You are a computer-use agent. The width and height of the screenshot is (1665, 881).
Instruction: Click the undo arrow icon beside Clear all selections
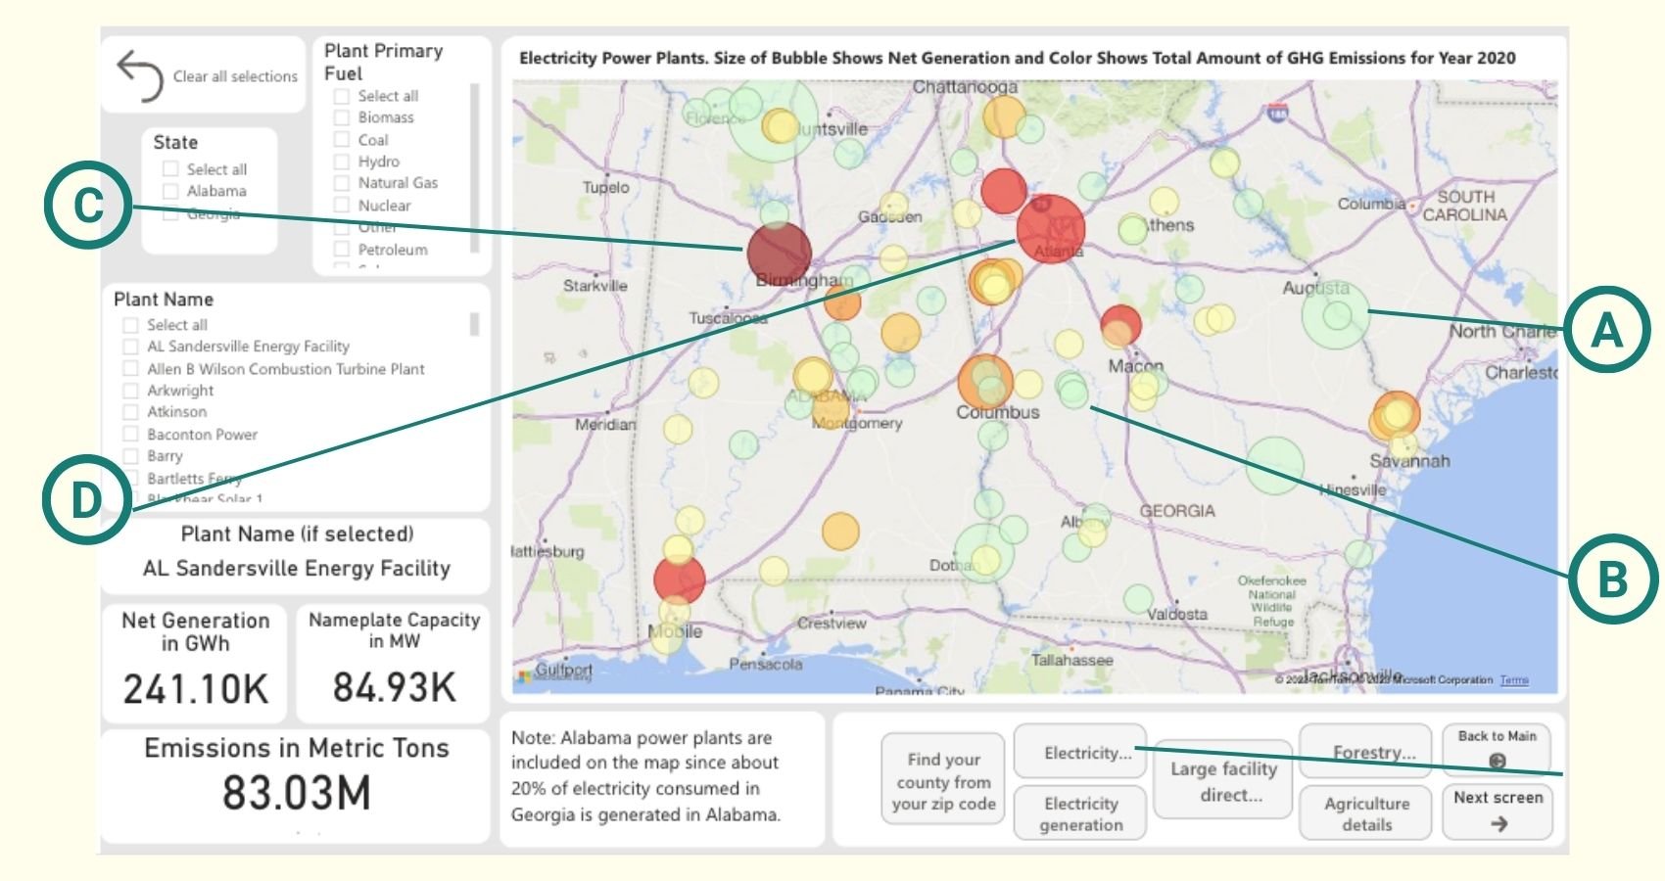click(137, 74)
